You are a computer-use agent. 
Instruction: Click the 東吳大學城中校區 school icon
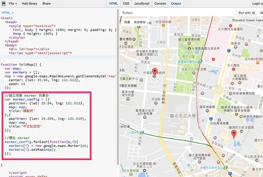[128, 99]
